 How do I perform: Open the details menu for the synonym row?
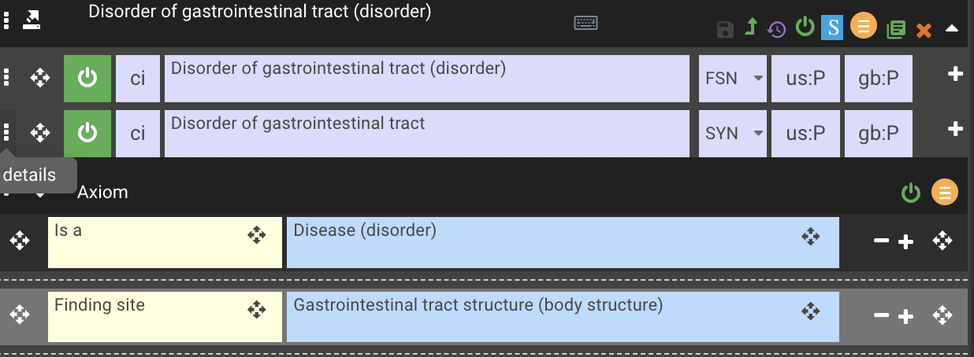[x=6, y=132]
